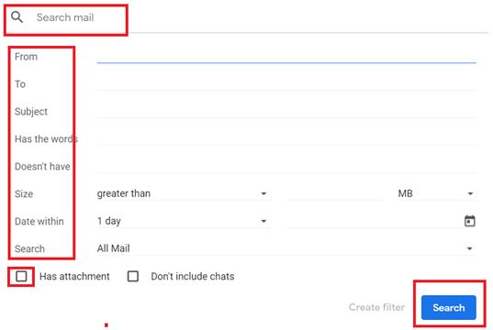Open the calendar date picker icon

click(469, 221)
